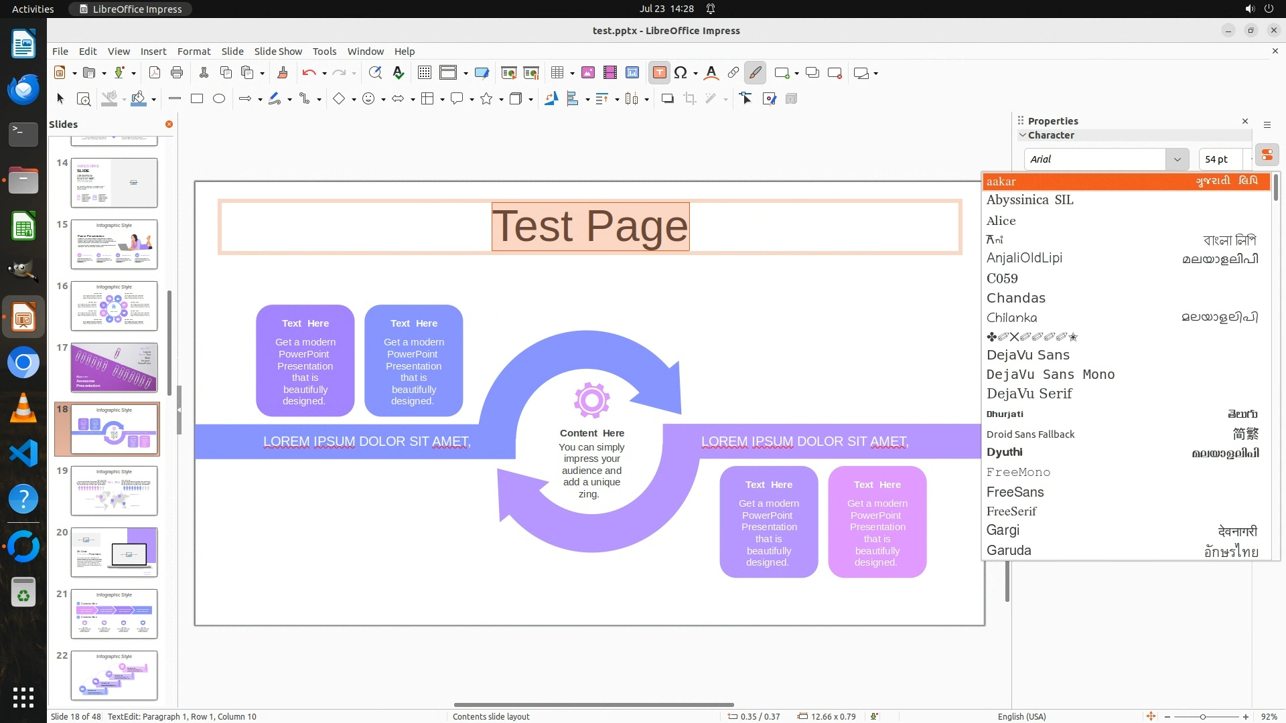Open the Stars and Banners shapes dropdown arrow
The image size is (1286, 723).
pos(501,100)
